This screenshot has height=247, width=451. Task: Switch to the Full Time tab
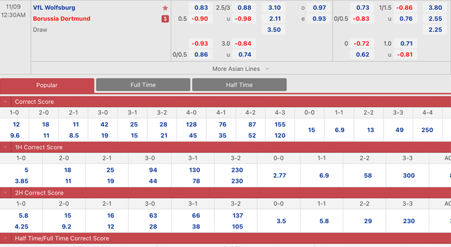click(143, 85)
